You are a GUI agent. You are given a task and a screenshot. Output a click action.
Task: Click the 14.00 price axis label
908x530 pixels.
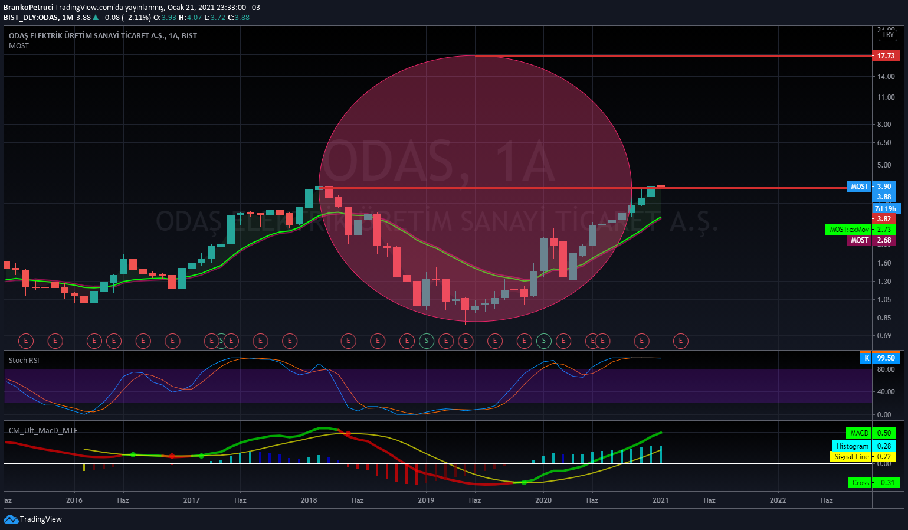[x=886, y=77]
